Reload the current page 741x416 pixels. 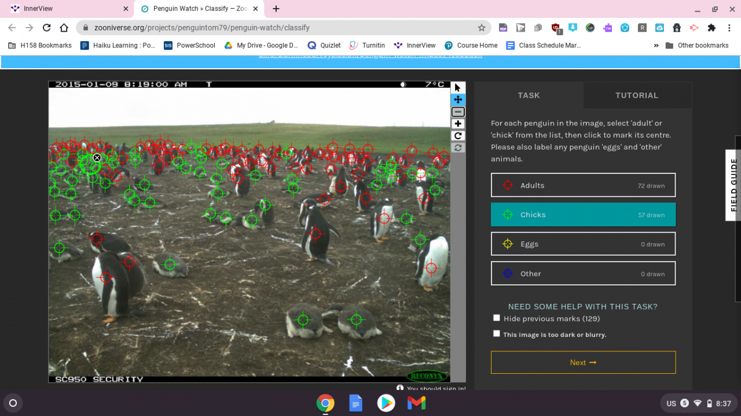[x=47, y=28]
